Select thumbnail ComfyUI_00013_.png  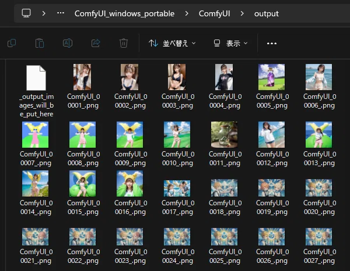click(318, 134)
